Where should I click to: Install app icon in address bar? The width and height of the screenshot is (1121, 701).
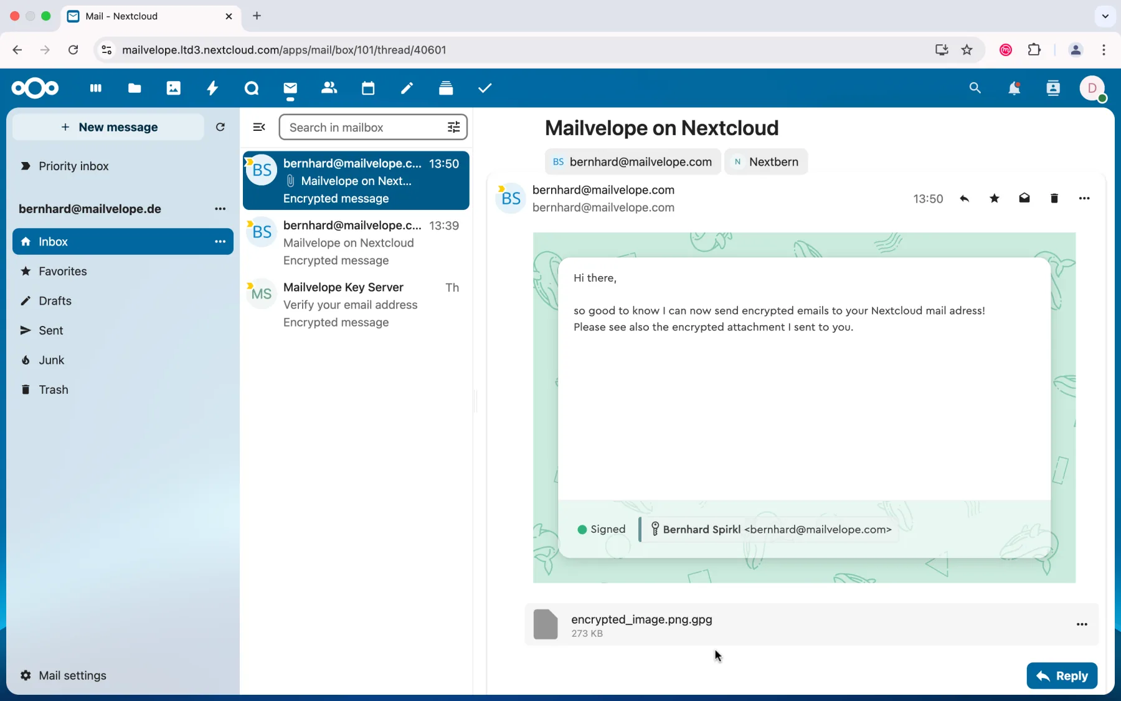tap(941, 50)
